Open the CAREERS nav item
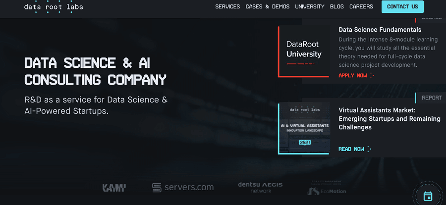The image size is (446, 205). tap(361, 6)
